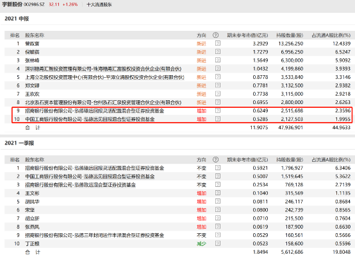355x255 pixels.
Task: Click the +1.26% price change
Action: pos(70,4)
